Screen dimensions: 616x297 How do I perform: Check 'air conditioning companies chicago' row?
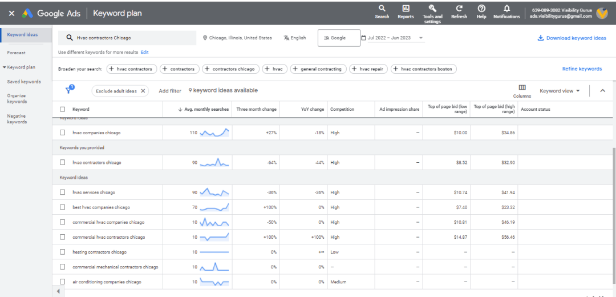tap(63, 282)
